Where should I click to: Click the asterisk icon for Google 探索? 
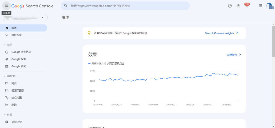(x=7, y=59)
